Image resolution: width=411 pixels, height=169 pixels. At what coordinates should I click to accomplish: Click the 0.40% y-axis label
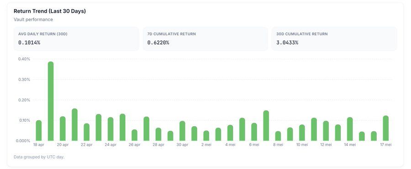point(24,59)
